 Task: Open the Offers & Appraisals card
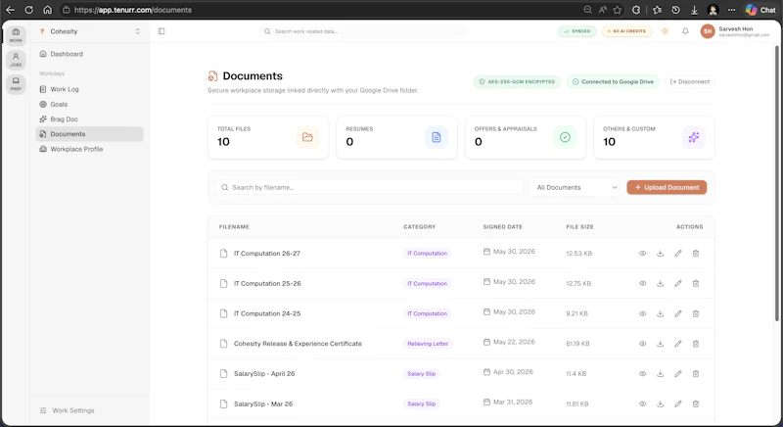click(526, 137)
